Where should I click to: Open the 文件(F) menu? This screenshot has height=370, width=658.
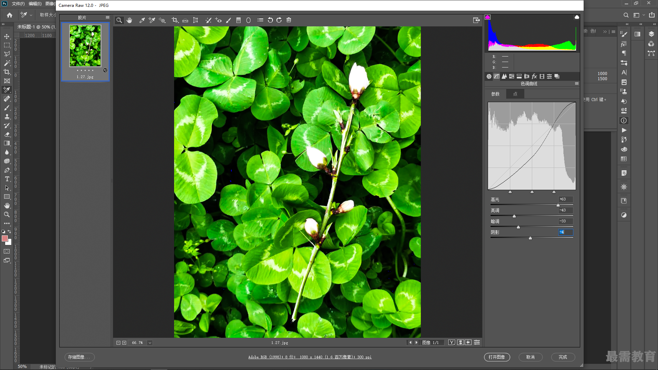[x=18, y=4]
